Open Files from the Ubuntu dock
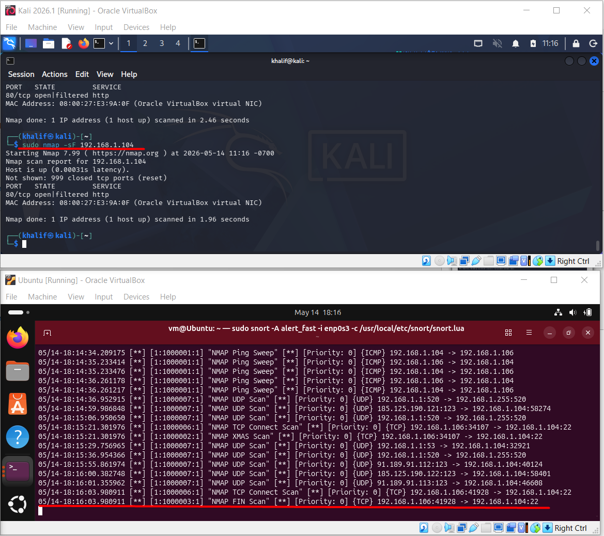Image resolution: width=604 pixels, height=536 pixels. click(18, 371)
